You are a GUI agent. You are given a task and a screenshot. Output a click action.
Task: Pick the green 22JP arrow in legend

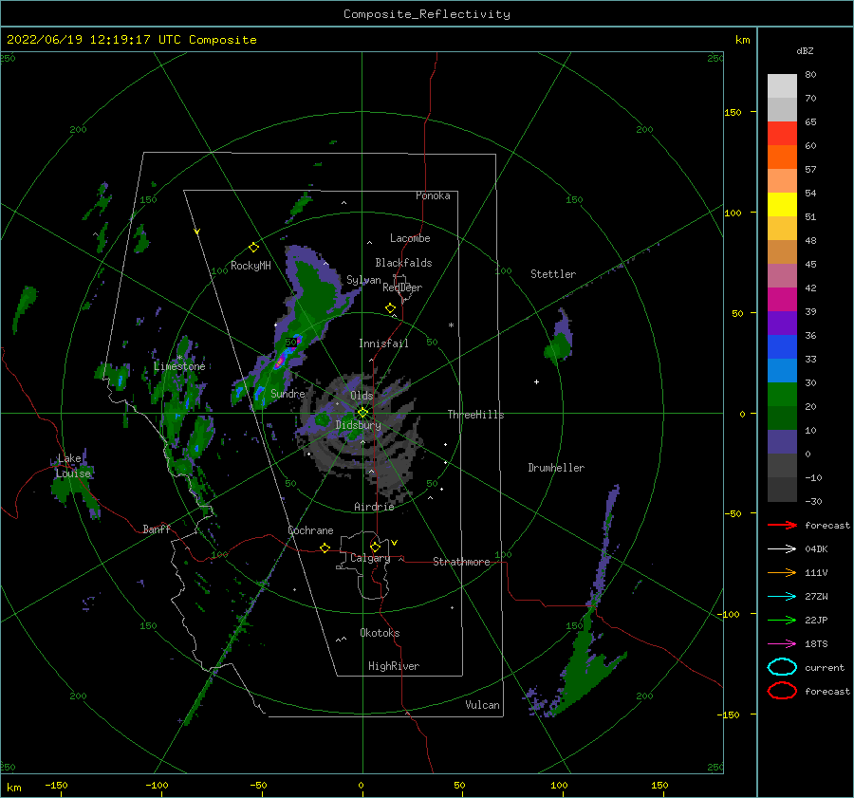pos(782,620)
